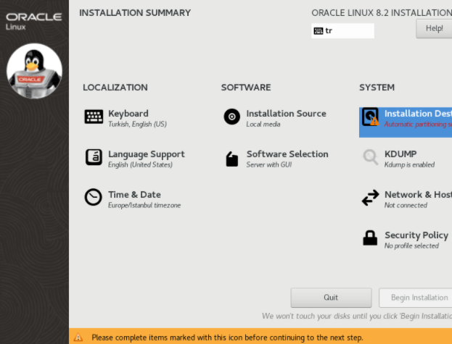Open the Keyboard settings title

pos(128,114)
